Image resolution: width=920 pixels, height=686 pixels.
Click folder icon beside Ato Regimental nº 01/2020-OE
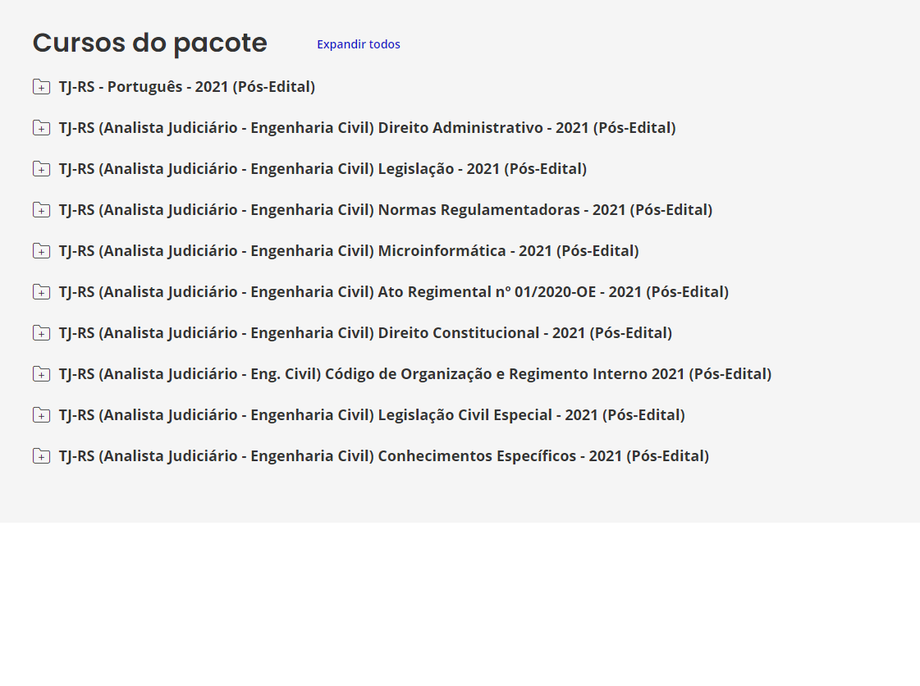[41, 292]
